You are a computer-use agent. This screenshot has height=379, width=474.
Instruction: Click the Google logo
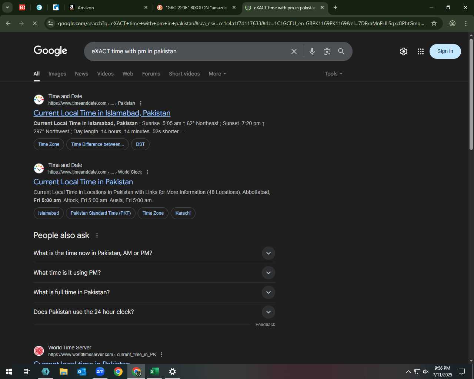(x=50, y=51)
